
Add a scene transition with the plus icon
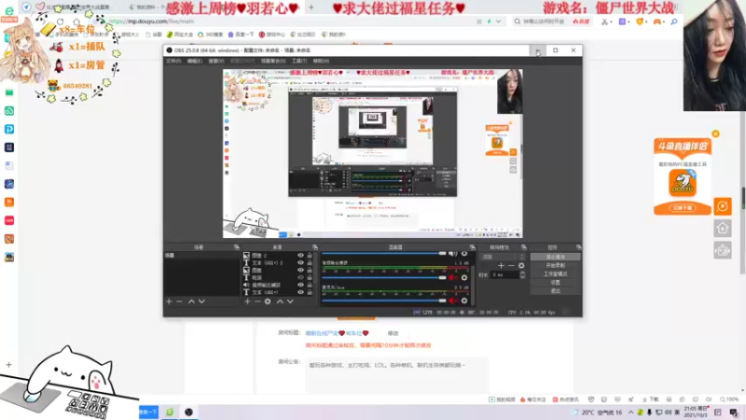(x=501, y=266)
